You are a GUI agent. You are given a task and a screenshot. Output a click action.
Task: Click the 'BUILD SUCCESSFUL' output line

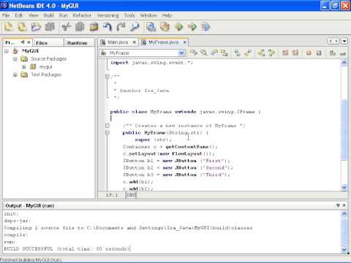point(67,249)
